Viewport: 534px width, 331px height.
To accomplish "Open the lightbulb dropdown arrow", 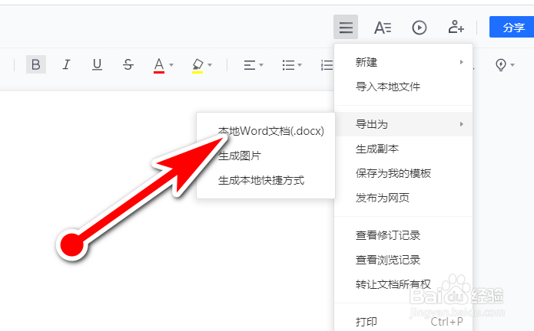I will (512, 65).
